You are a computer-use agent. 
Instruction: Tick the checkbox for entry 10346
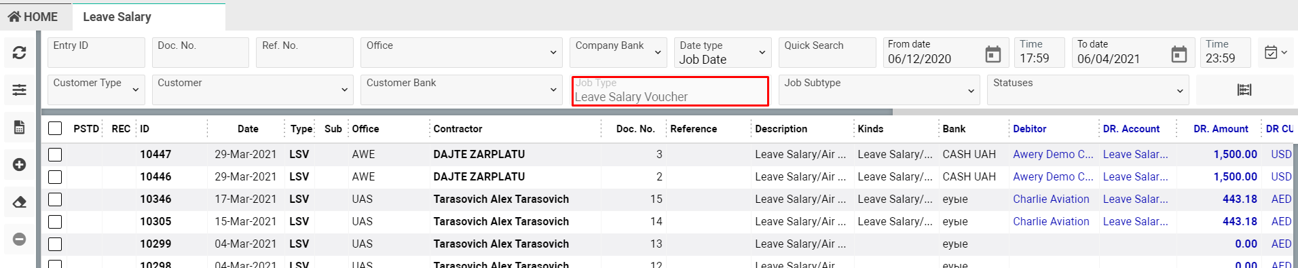55,199
